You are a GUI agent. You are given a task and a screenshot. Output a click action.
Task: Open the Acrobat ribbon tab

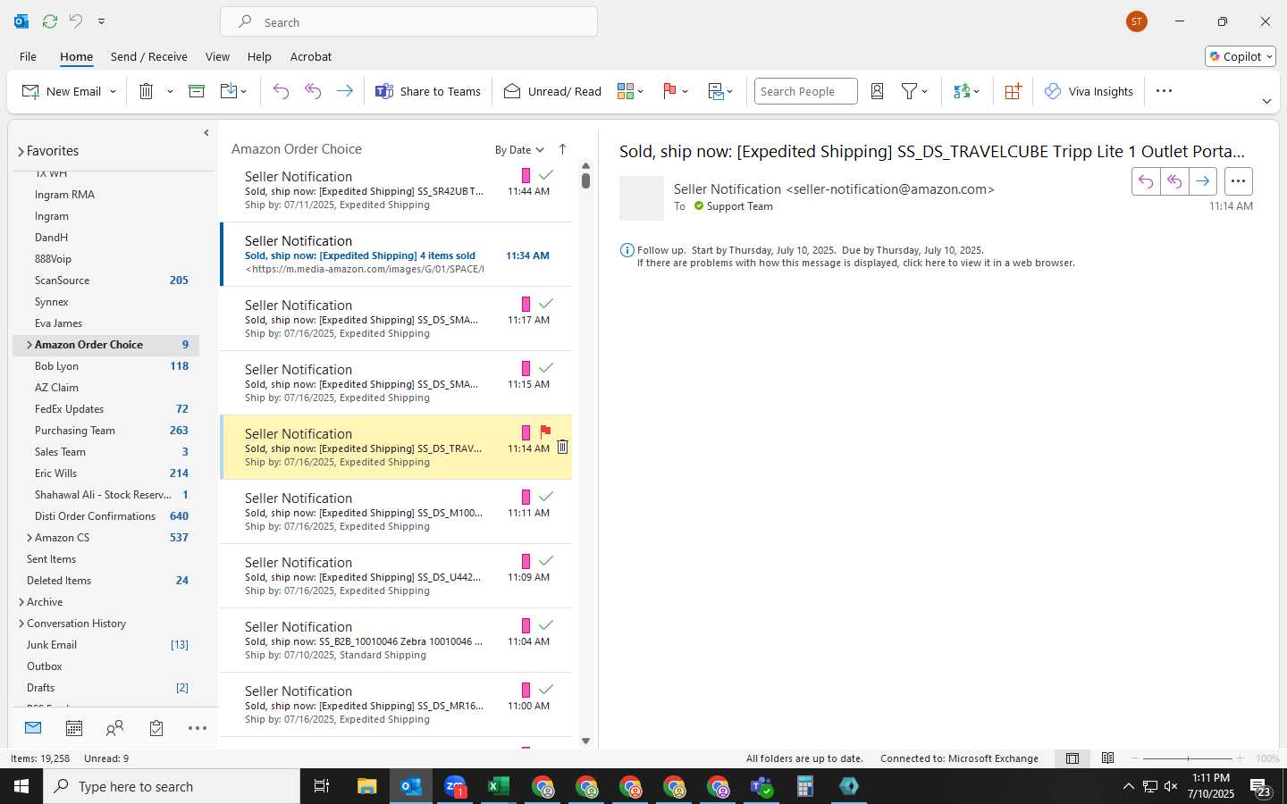[x=311, y=56]
